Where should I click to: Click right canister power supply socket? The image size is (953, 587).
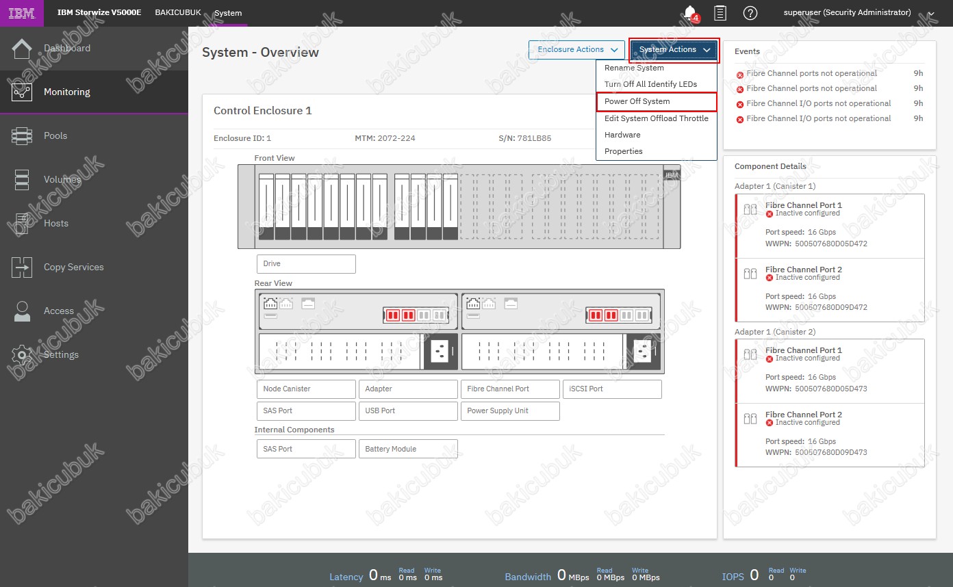642,352
